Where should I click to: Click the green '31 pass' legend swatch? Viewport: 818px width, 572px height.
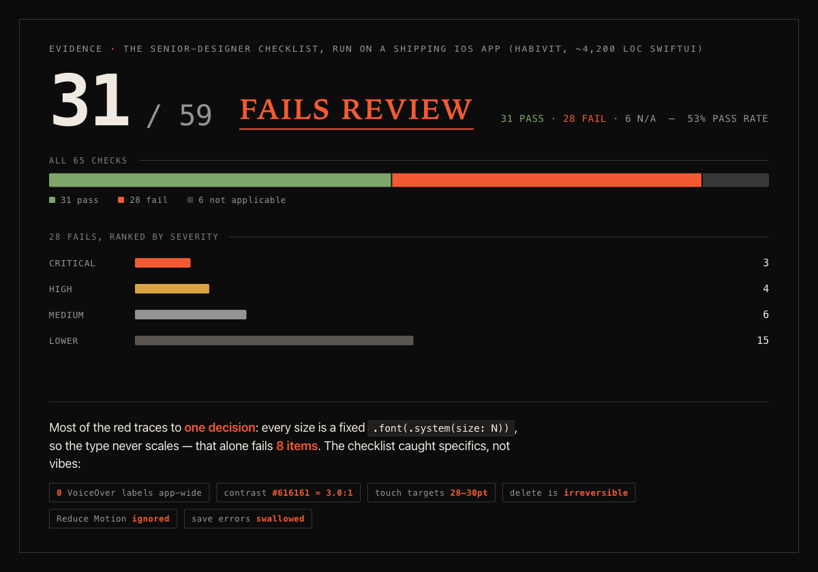click(52, 200)
